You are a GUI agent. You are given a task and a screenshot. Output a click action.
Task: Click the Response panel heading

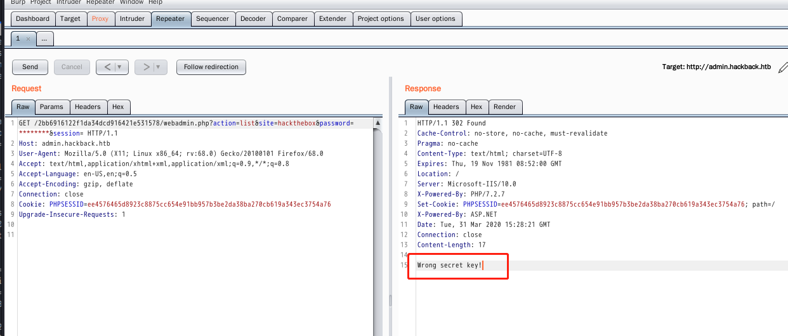[x=423, y=88]
